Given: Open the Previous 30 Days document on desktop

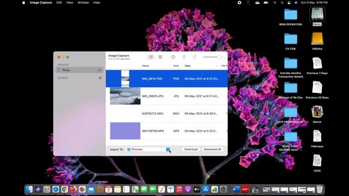Looking at the screenshot, I should pyautogui.click(x=317, y=87).
